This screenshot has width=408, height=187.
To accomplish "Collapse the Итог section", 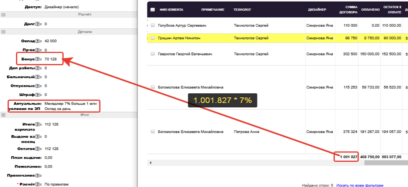I will point(3,115).
